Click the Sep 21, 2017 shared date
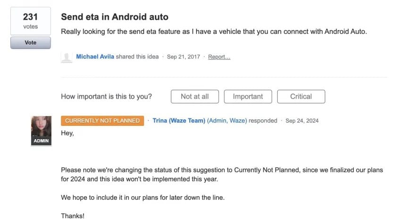Viewport: 406px width, 223px height. coord(184,57)
